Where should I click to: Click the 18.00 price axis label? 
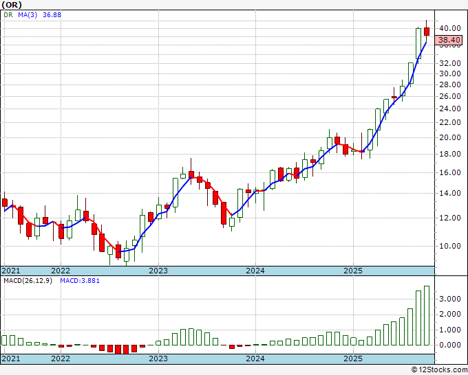[x=449, y=155]
